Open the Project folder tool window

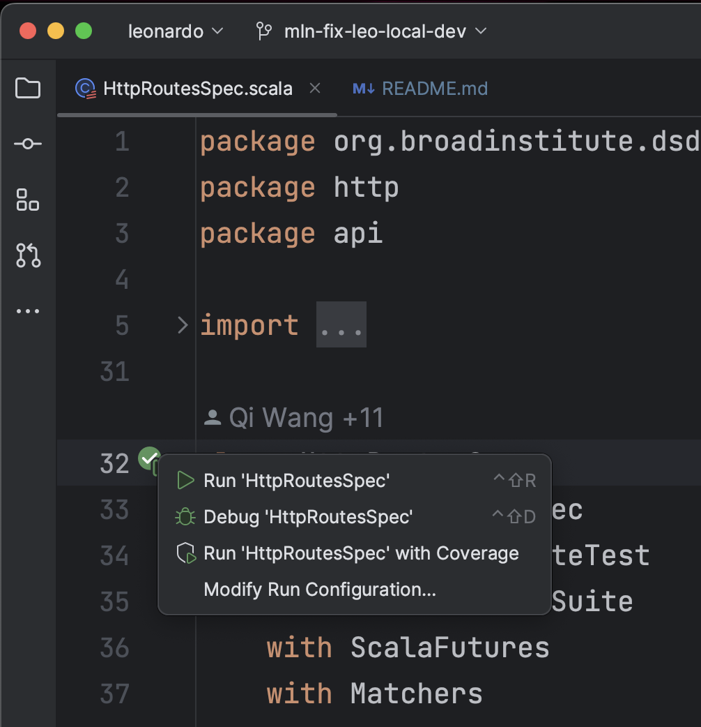pyautogui.click(x=28, y=89)
